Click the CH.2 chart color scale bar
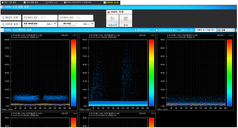 (x=151, y=73)
